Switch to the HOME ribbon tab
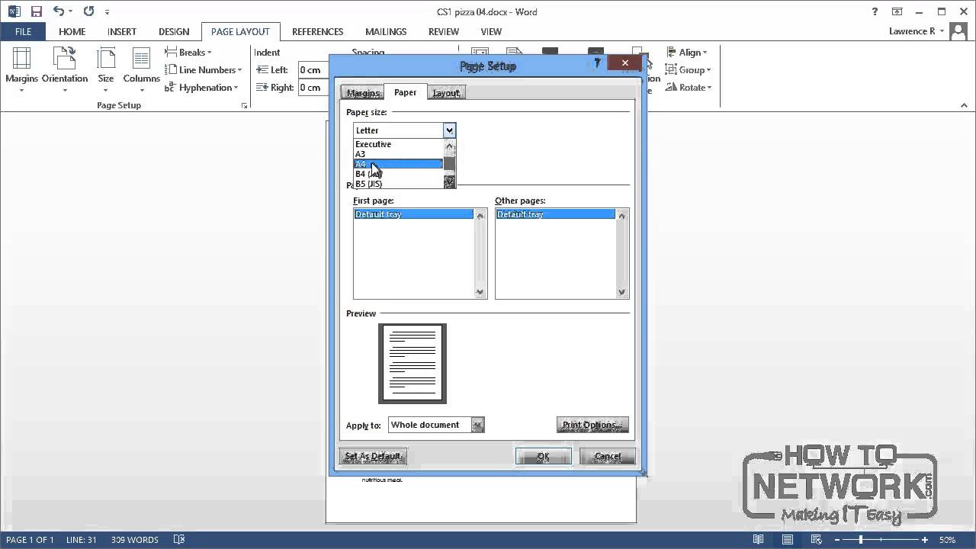The width and height of the screenshot is (976, 549). (72, 32)
